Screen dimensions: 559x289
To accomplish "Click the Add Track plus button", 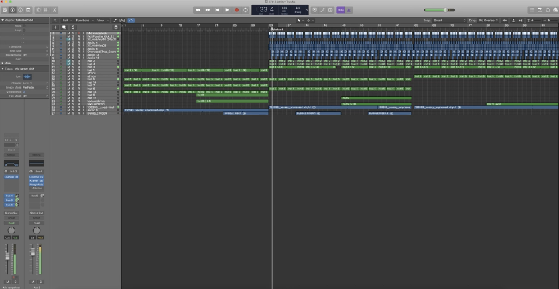I will 55,27.
